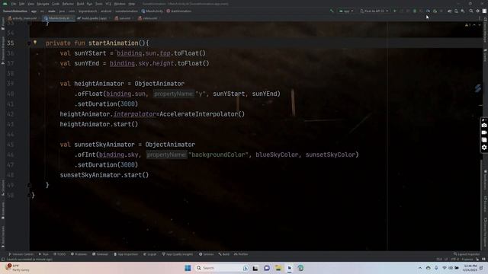Screen dimensions: 488x274
Task: Click the screen recorder video icon
Action: point(484,132)
